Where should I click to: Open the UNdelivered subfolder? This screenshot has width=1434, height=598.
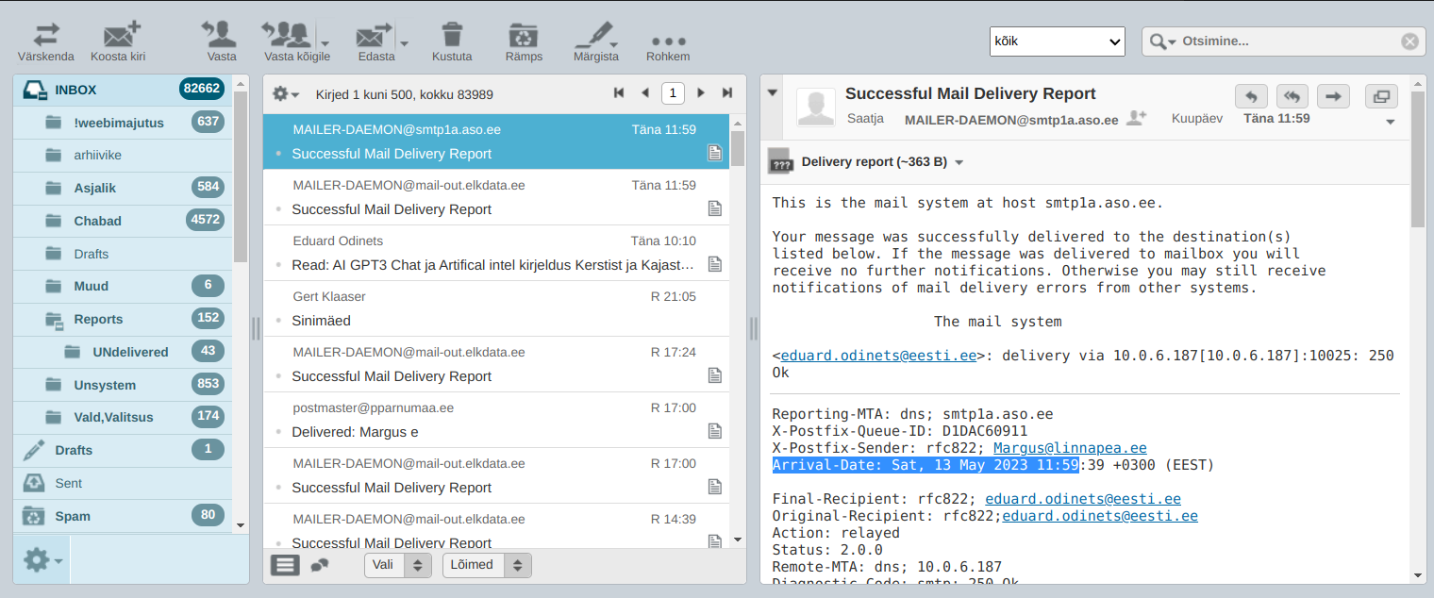click(122, 352)
